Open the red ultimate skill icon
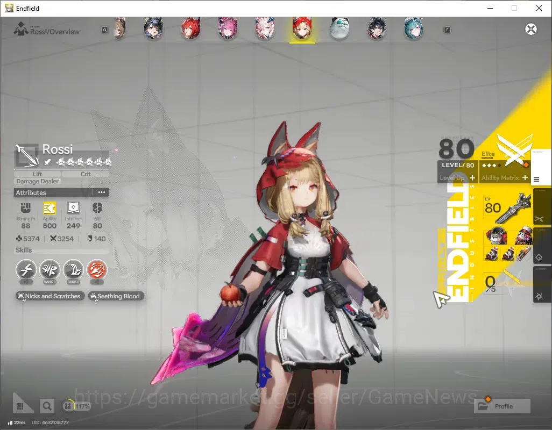 [x=97, y=270]
